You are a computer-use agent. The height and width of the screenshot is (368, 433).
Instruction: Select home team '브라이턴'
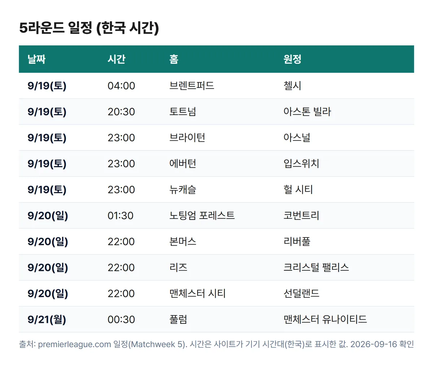pos(187,138)
